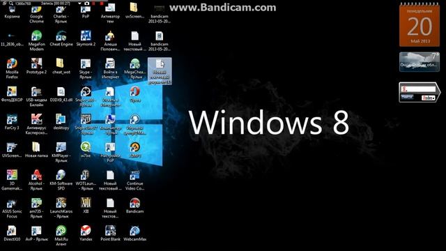
Task: Select the LaunchKaros - Ярлык shortcut
Action: [x=61, y=208]
